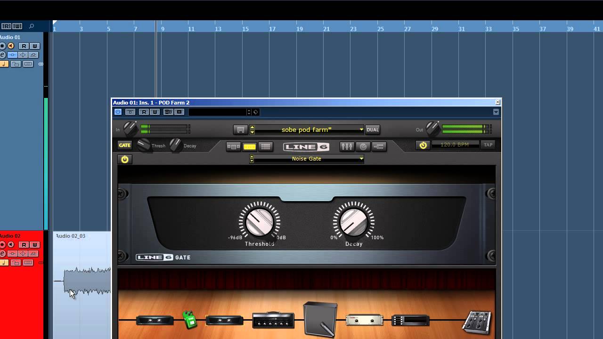This screenshot has height=339, width=603.
Task: Click Write automation W on Audio 02 track
Action: pyautogui.click(x=34, y=245)
